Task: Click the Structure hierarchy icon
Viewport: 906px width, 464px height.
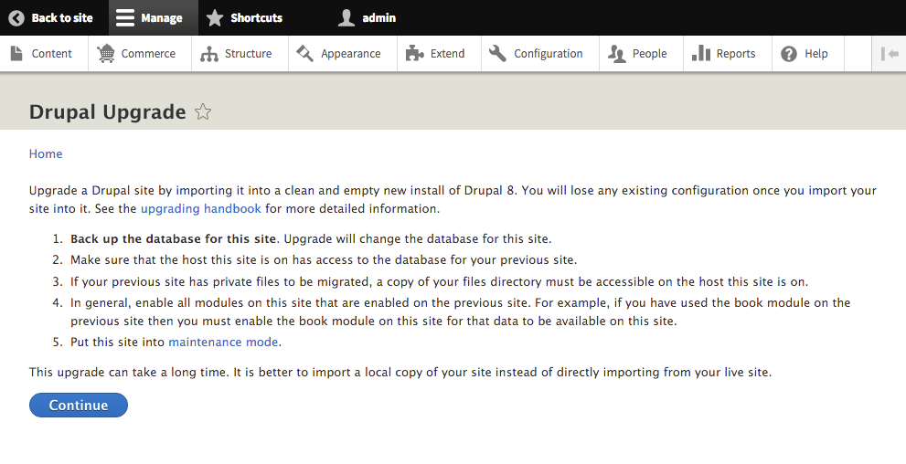Action: (209, 54)
